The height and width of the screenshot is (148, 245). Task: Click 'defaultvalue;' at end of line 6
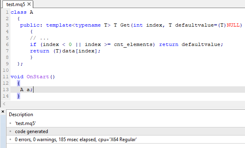pyautogui.click(x=202, y=44)
